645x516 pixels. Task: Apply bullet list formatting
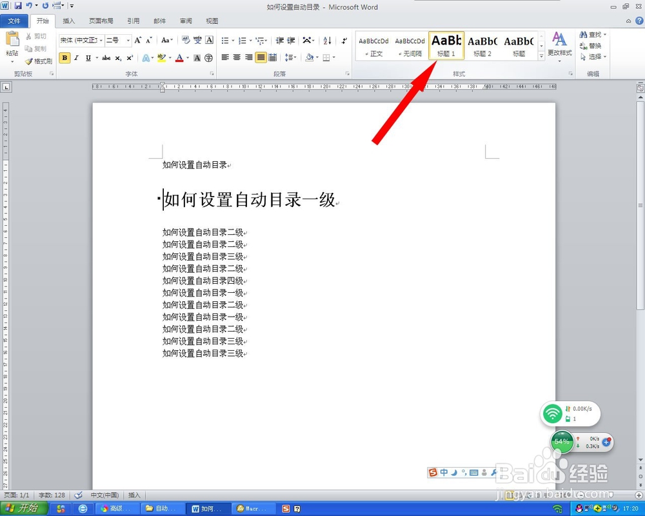pos(225,41)
